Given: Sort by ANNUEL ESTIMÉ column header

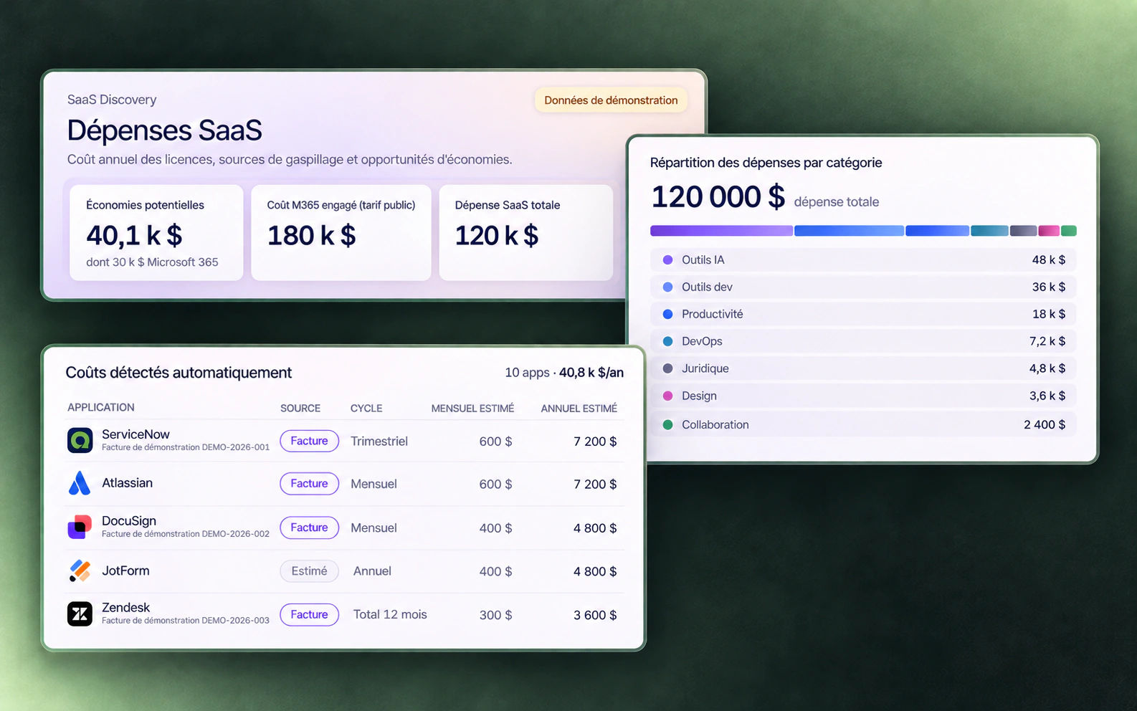Looking at the screenshot, I should coord(579,408).
